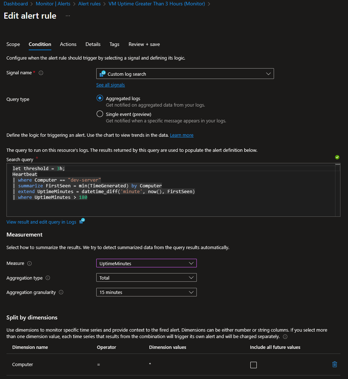This screenshot has width=348, height=379.
Task: Click the Computer dimension name cell
Action: tap(23, 365)
